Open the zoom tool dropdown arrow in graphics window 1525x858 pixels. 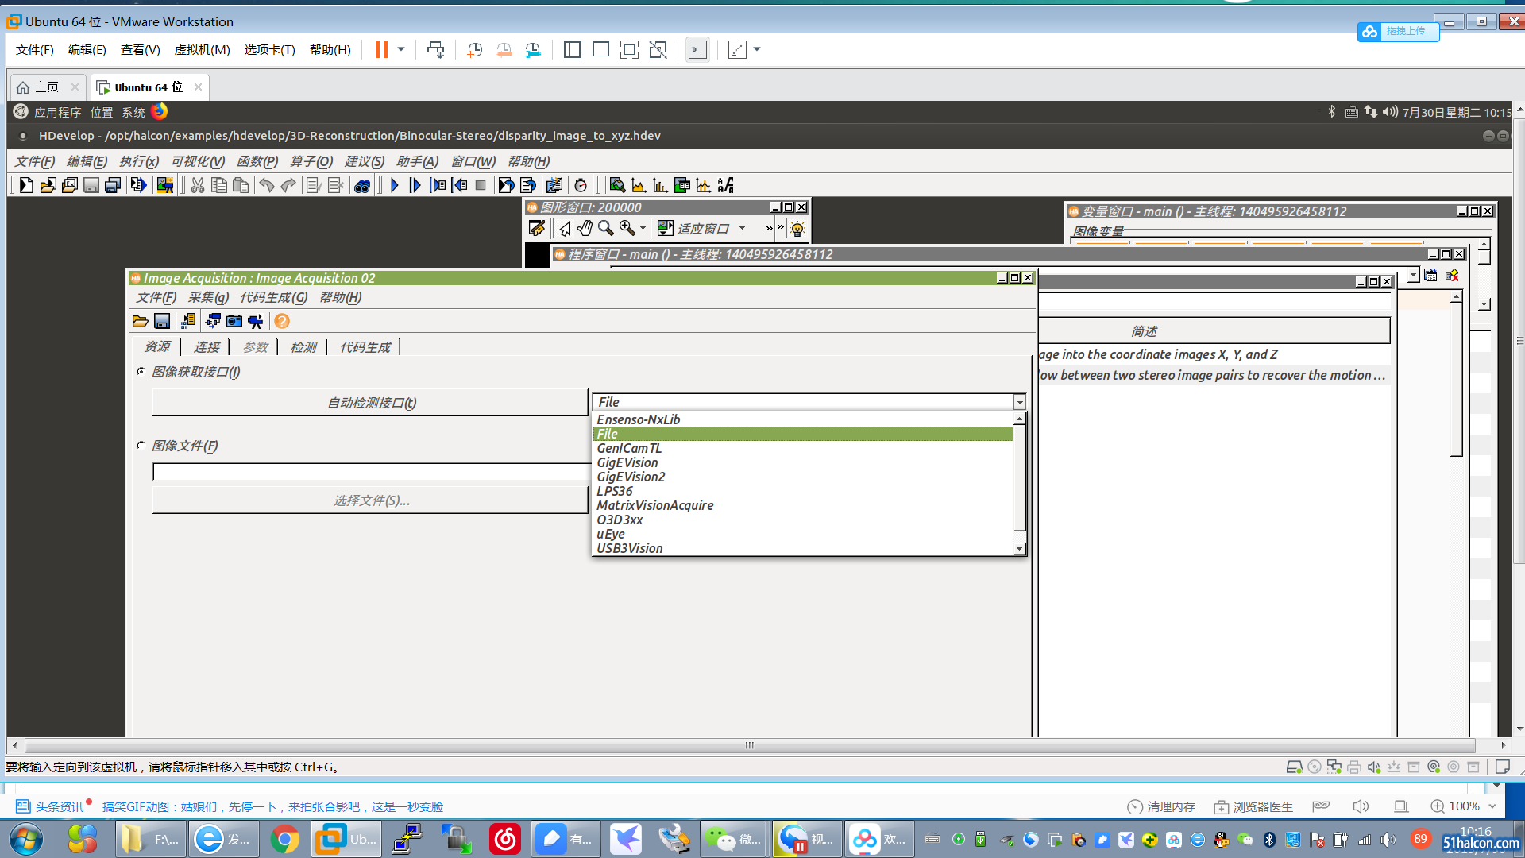(x=643, y=229)
